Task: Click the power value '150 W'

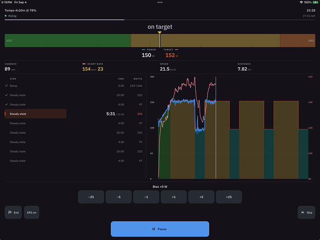Action: 148,55
